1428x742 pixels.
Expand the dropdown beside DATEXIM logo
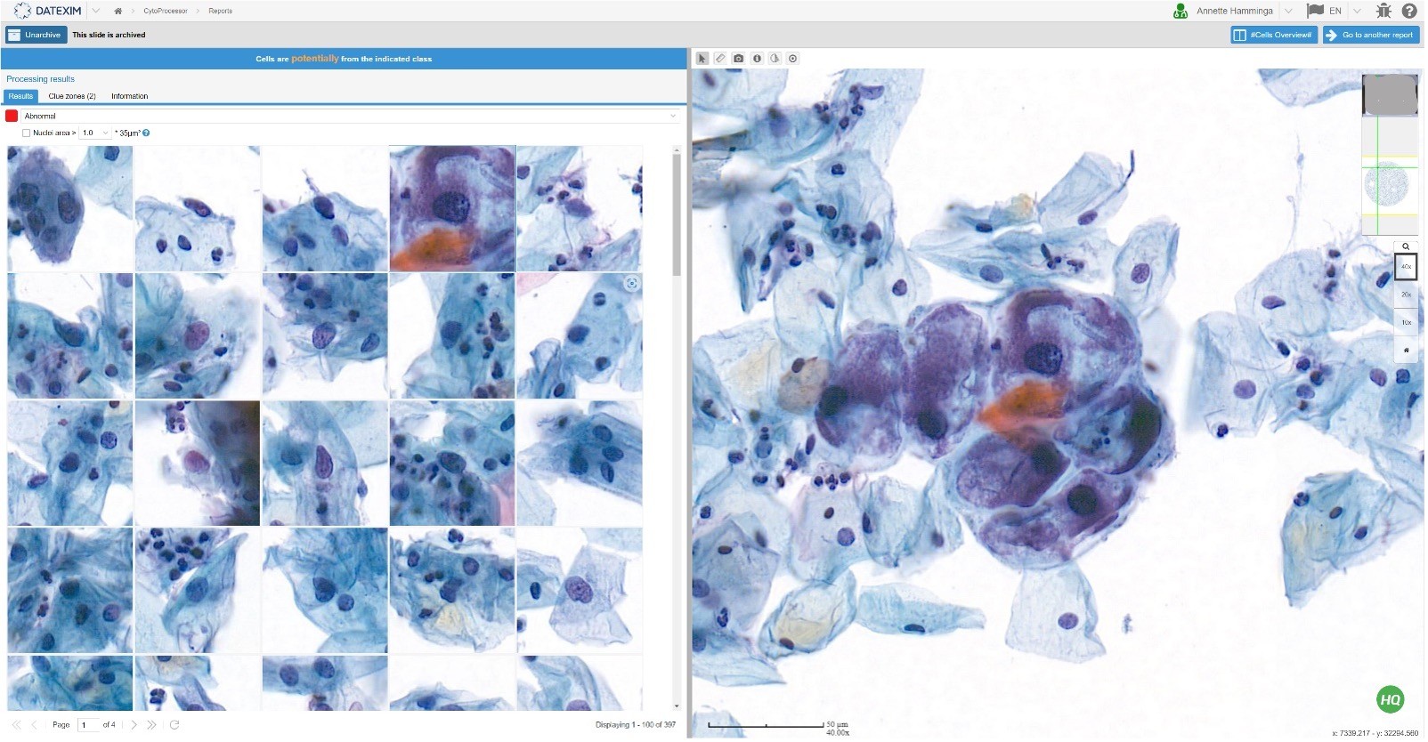pos(96,11)
